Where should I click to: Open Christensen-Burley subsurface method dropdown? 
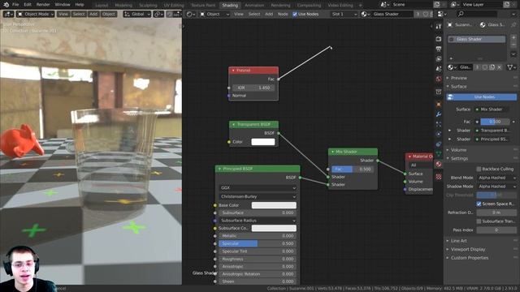tap(258, 196)
